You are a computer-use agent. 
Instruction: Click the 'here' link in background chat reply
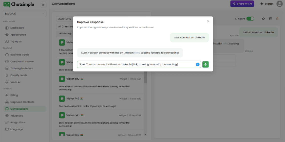pos(225,44)
